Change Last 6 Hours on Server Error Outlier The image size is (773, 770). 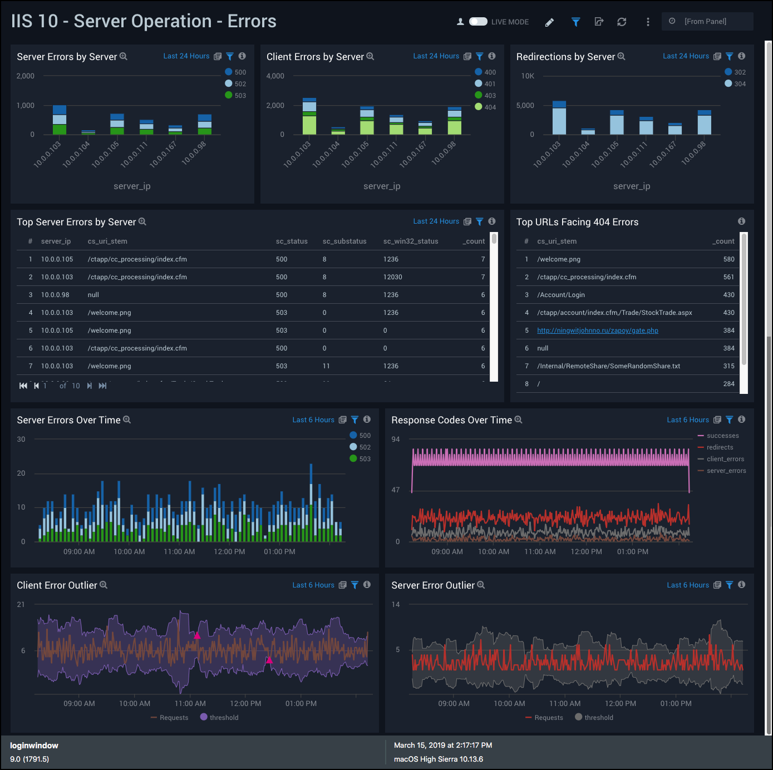688,585
